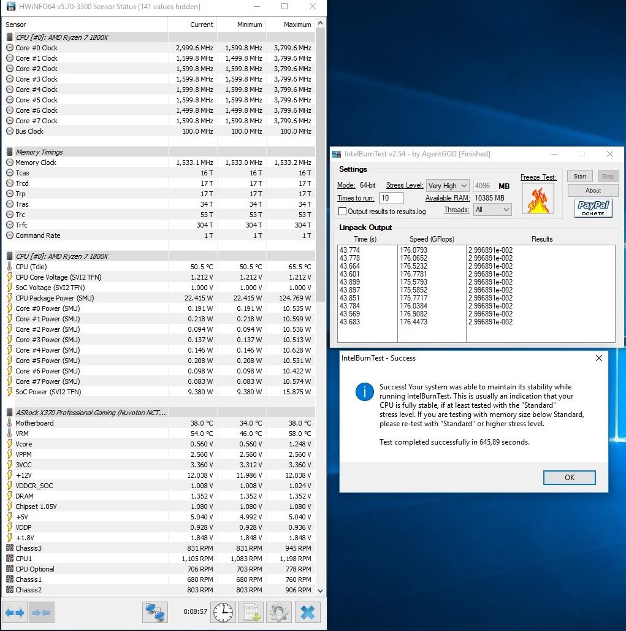626x631 pixels.
Task: Open the Threads dropdown set to All
Action: [492, 210]
